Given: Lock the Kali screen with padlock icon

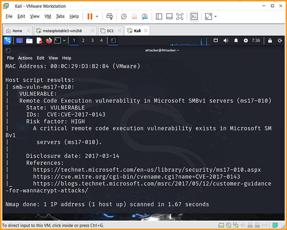Looking at the screenshot, I should click(x=270, y=41).
